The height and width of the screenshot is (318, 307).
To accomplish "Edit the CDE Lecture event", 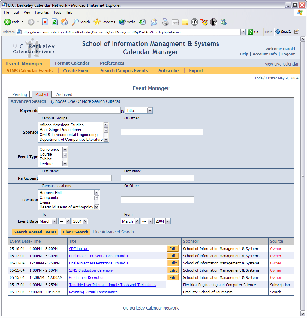I will tap(173, 249).
